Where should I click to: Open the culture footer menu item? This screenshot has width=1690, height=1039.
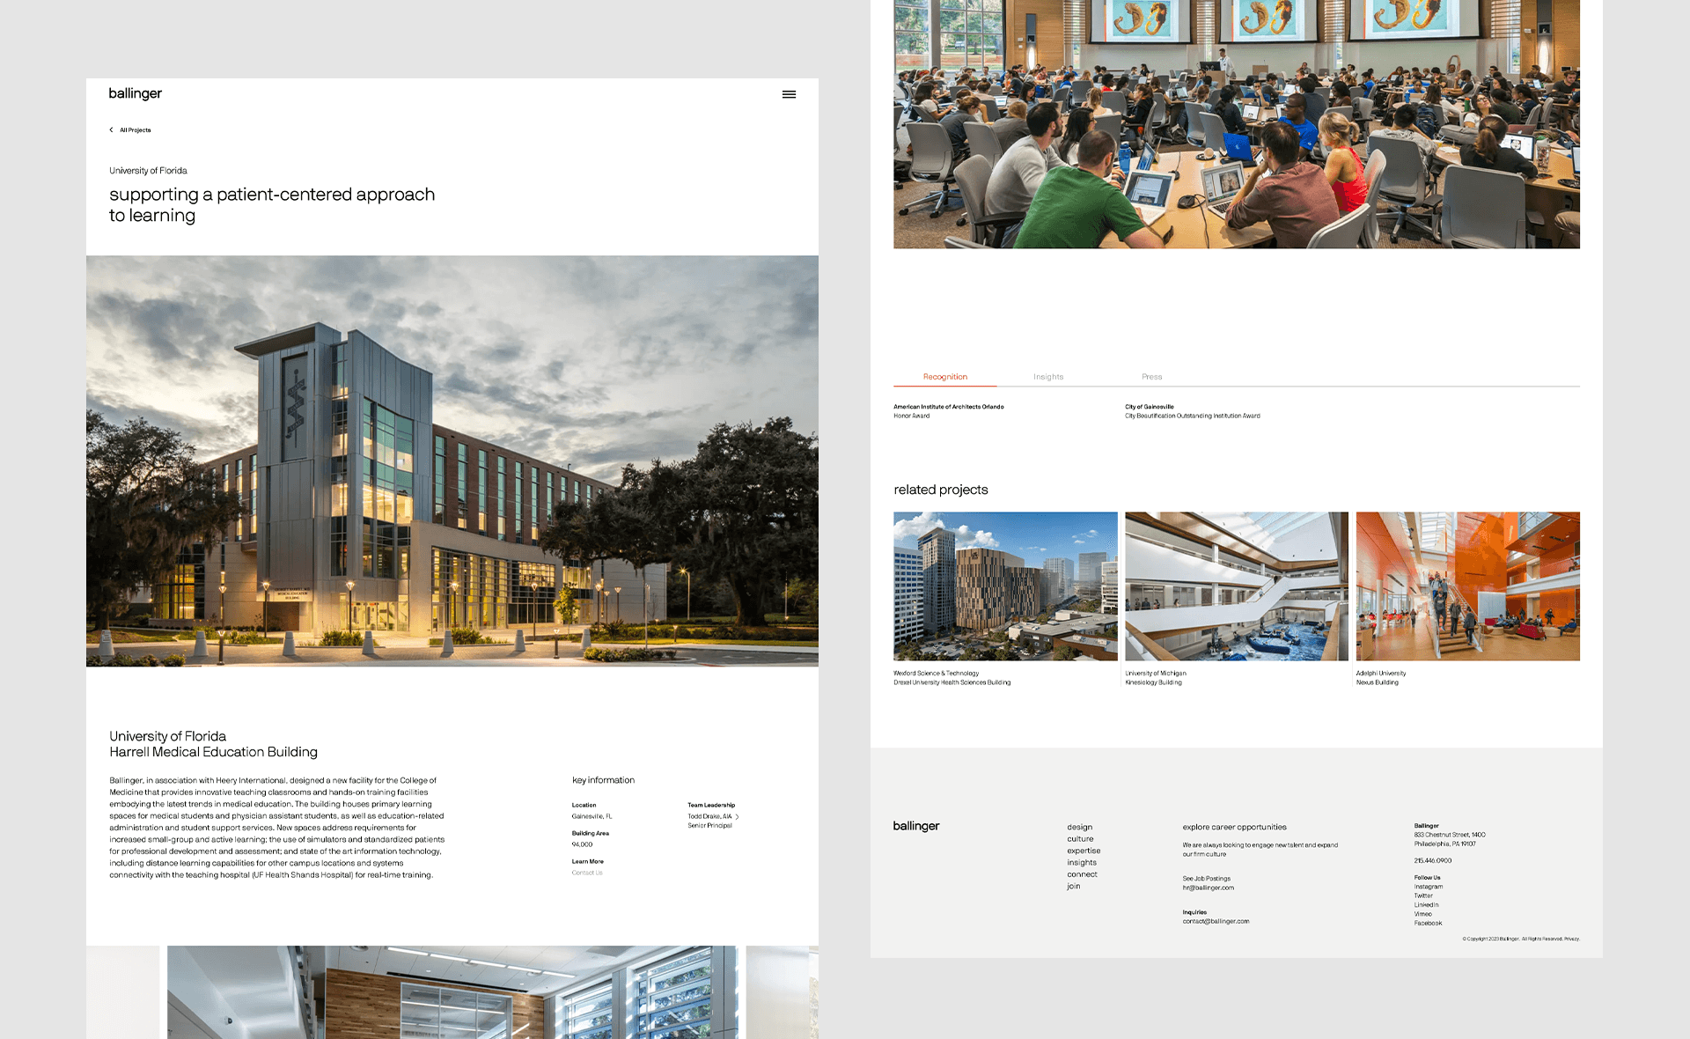(1080, 839)
